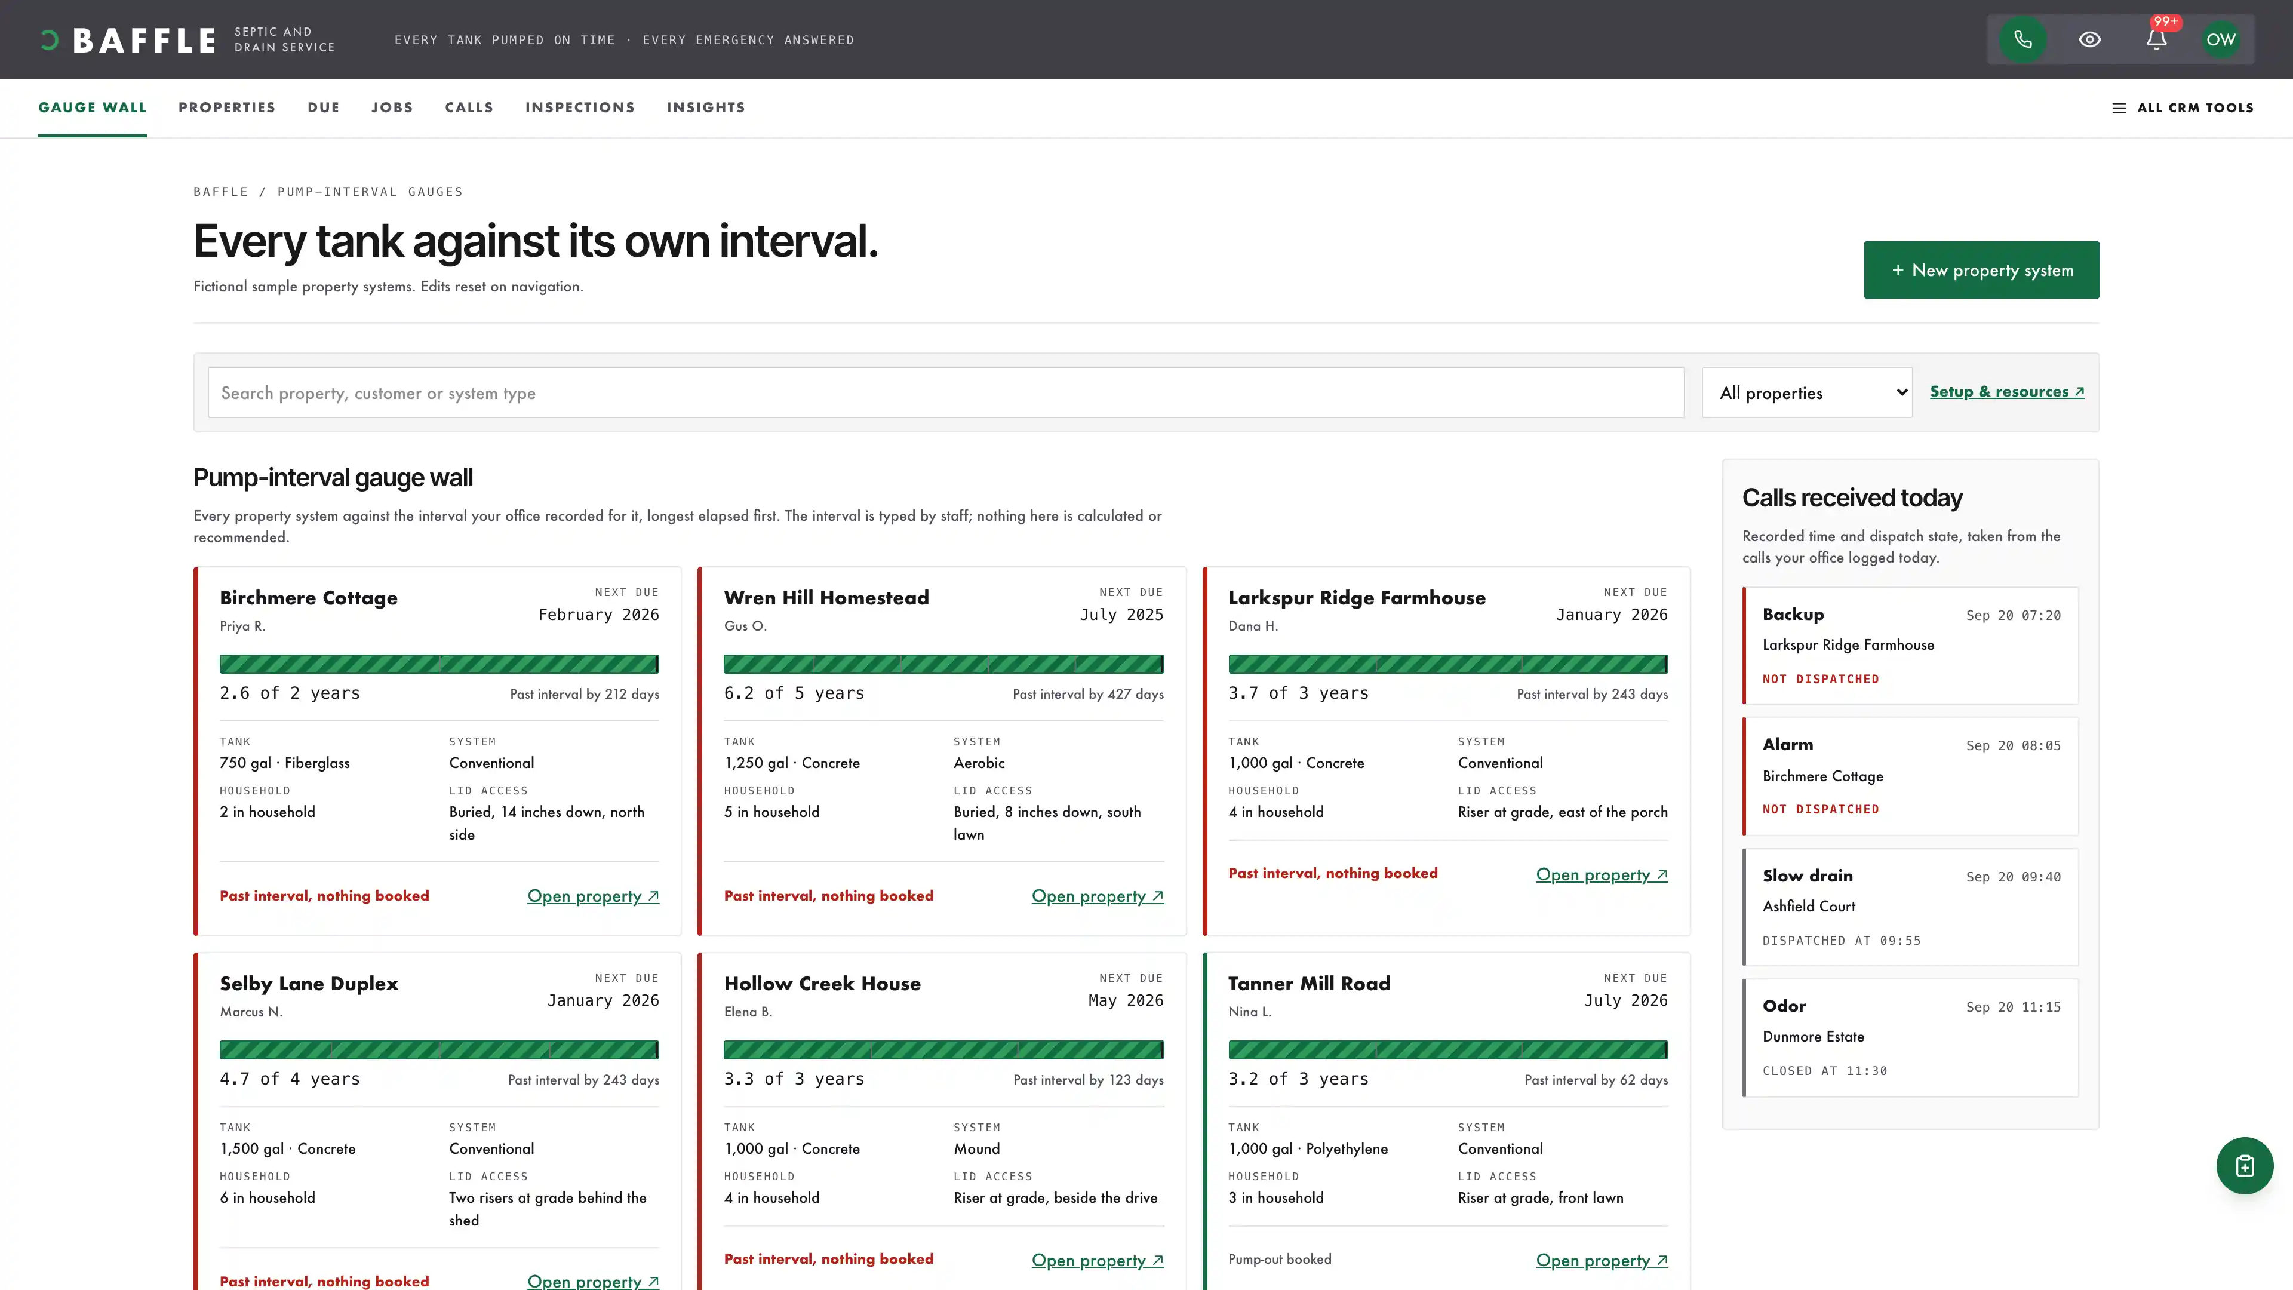Click the property search input field
The height and width of the screenshot is (1290, 2293).
click(x=945, y=392)
